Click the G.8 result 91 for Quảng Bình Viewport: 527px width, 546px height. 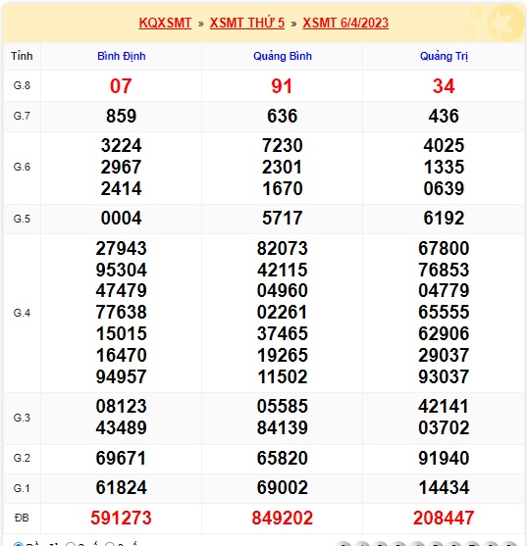(282, 86)
